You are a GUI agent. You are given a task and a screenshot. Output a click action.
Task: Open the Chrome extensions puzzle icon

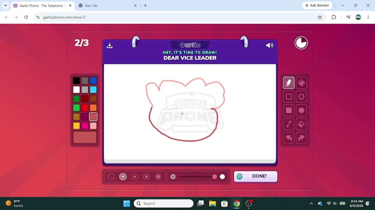click(334, 17)
